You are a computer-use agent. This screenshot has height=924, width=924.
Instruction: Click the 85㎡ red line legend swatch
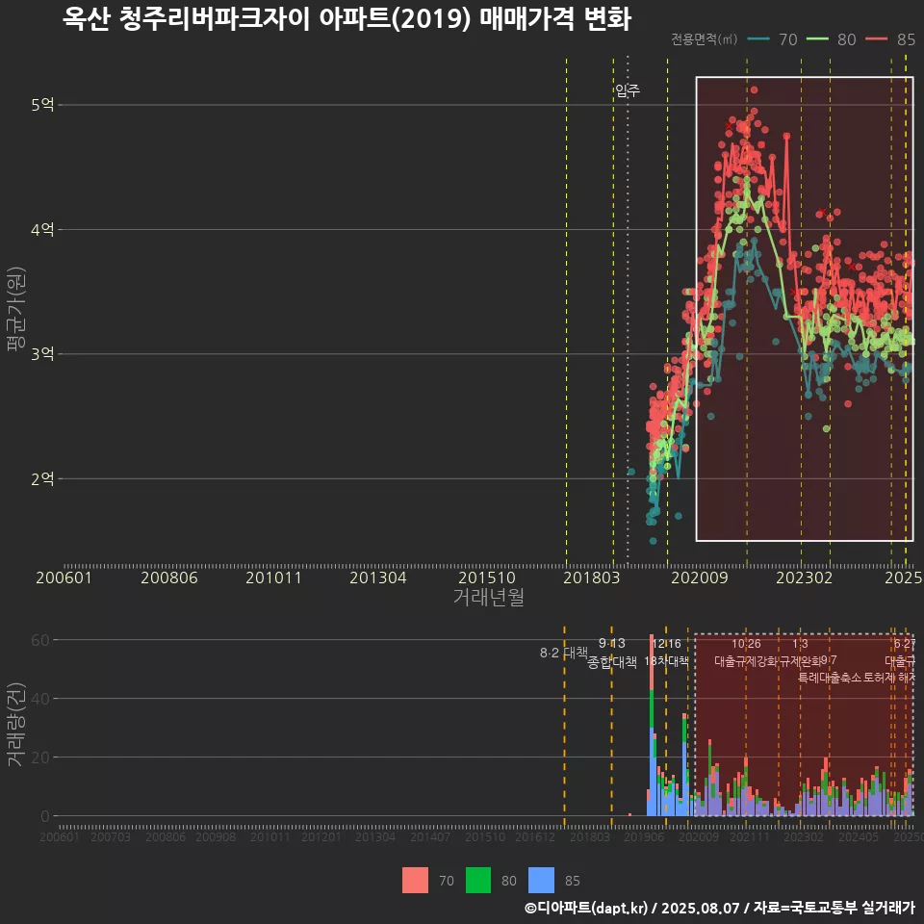coord(876,38)
